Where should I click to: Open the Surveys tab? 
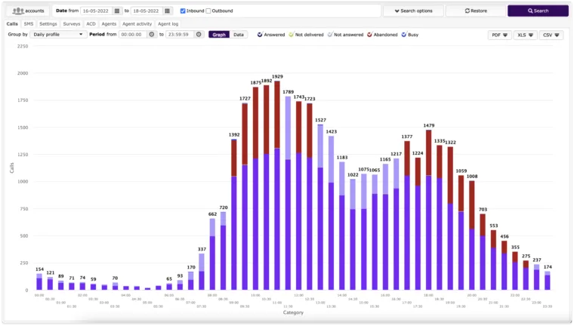(x=72, y=24)
